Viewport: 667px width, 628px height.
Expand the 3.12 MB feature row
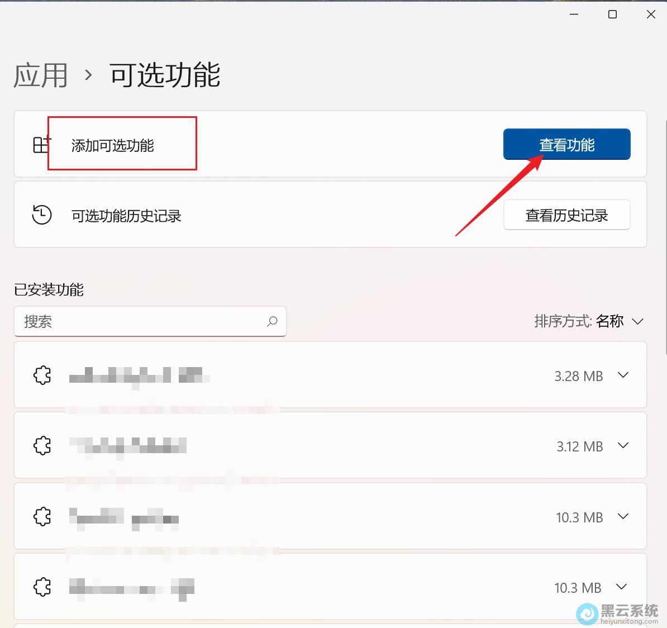click(623, 445)
